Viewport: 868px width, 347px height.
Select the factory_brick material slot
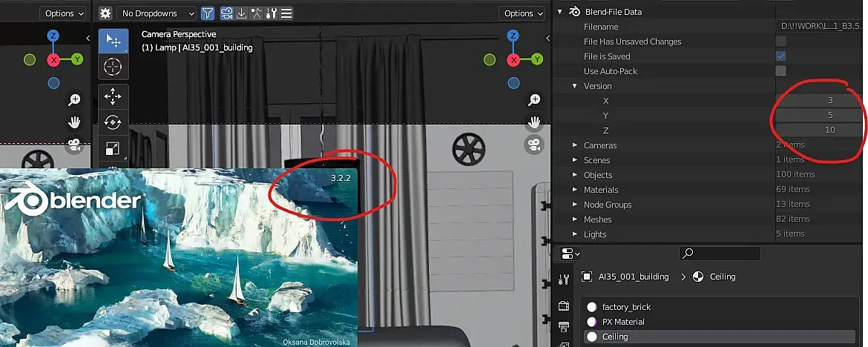[718, 307]
